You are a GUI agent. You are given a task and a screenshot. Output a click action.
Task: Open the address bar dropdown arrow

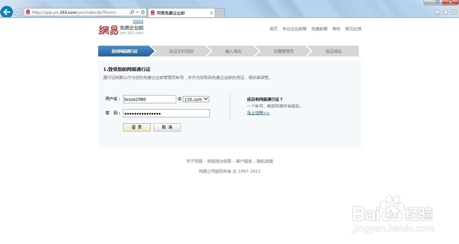click(x=137, y=12)
